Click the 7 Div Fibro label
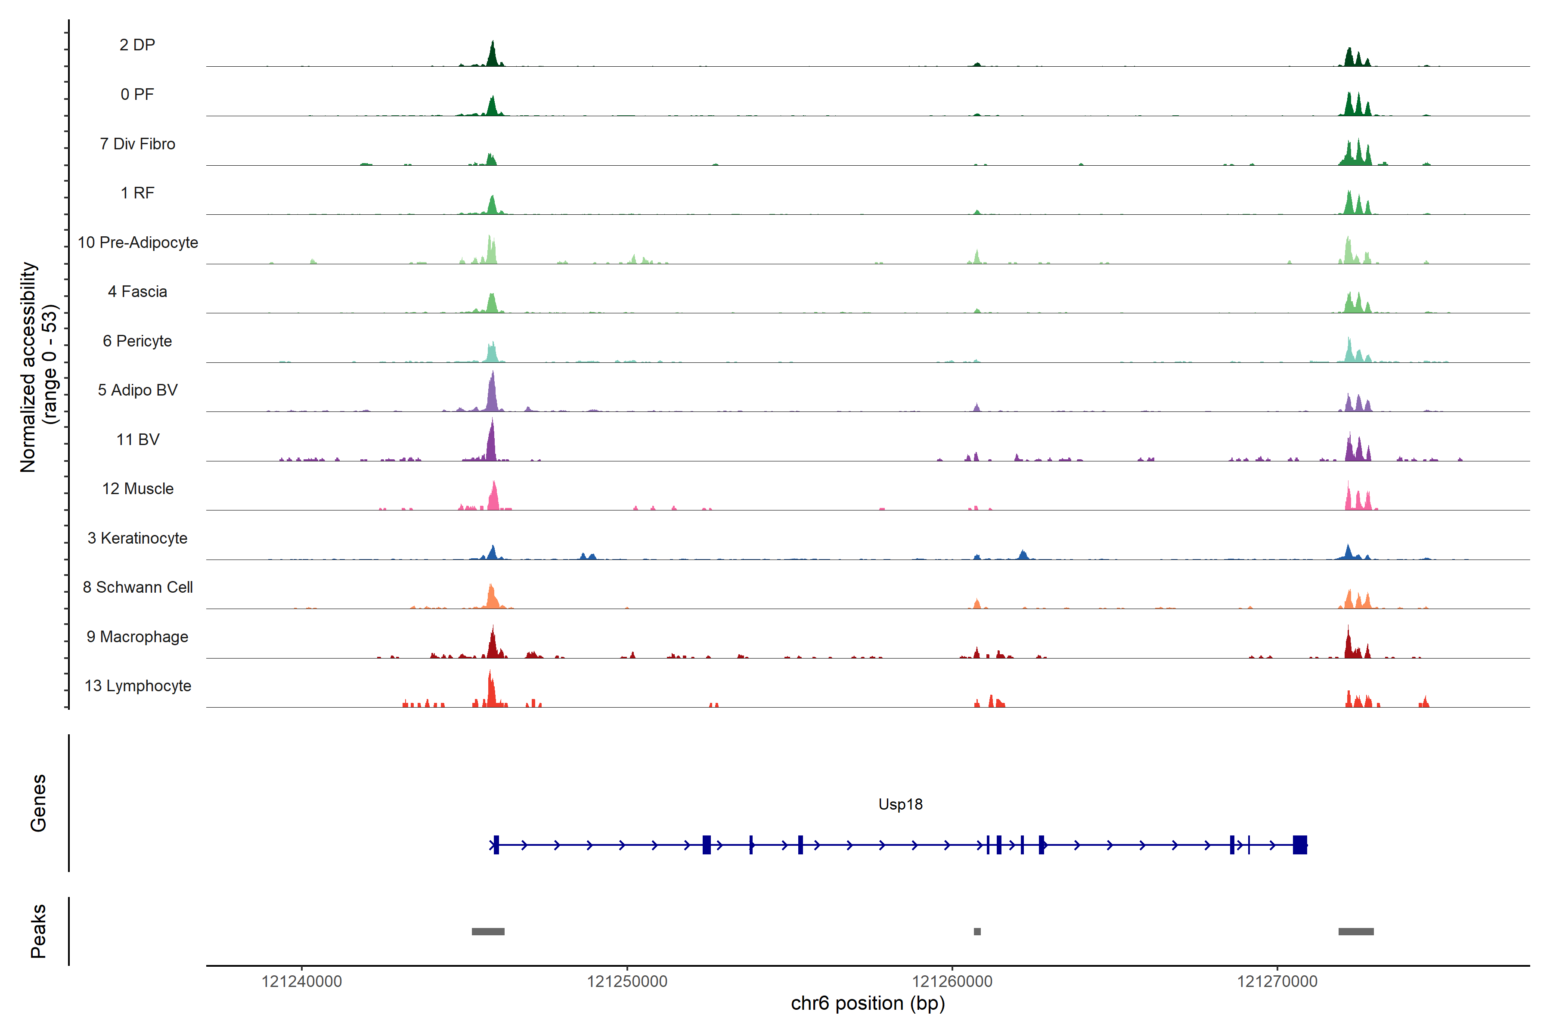1550x1033 pixels. coord(137,144)
